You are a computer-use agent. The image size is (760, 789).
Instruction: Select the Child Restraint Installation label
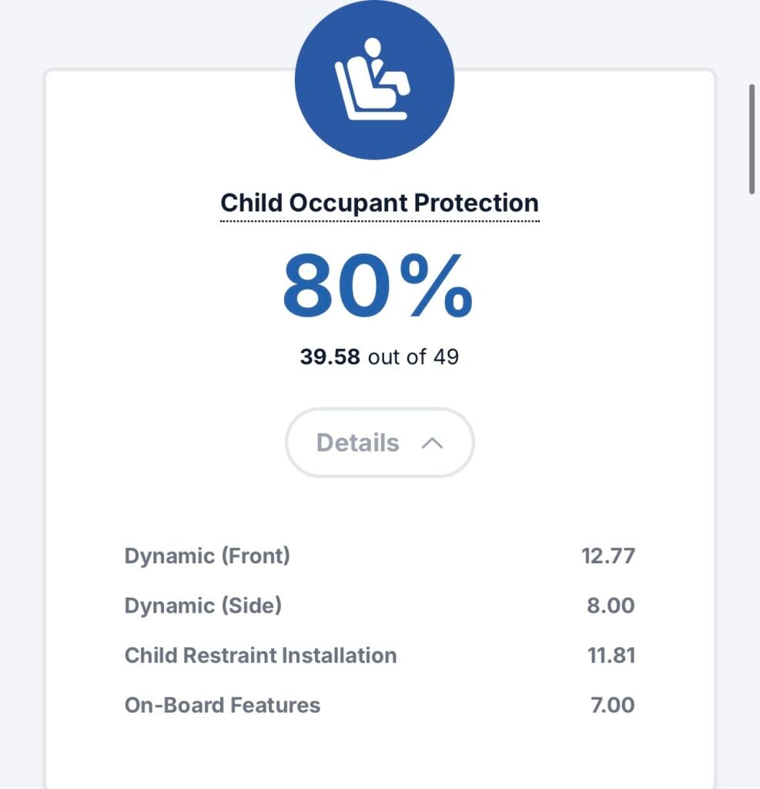click(260, 656)
